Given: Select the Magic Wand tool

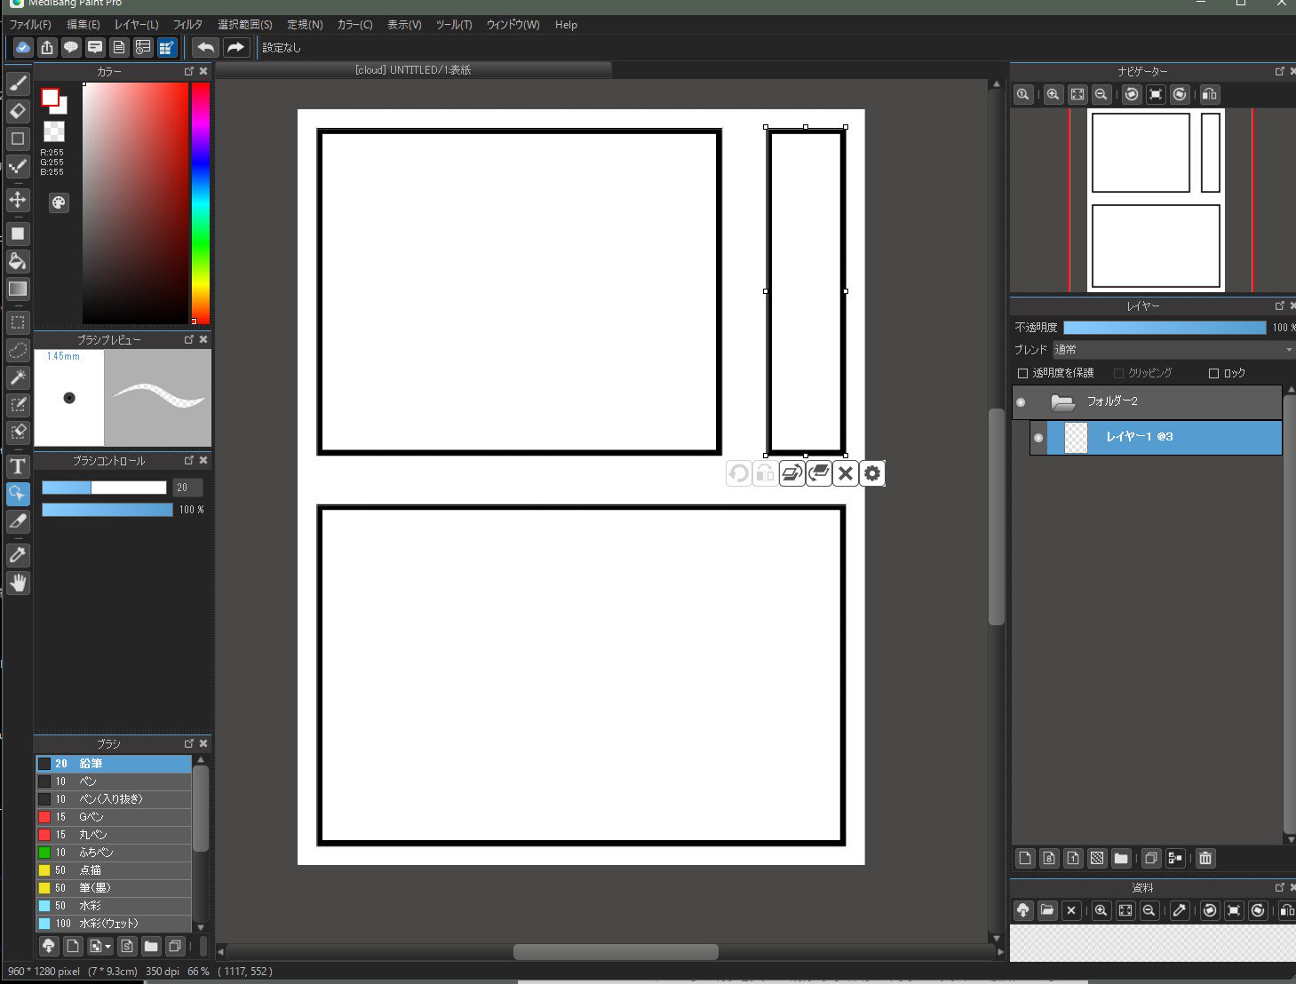Looking at the screenshot, I should (x=18, y=377).
